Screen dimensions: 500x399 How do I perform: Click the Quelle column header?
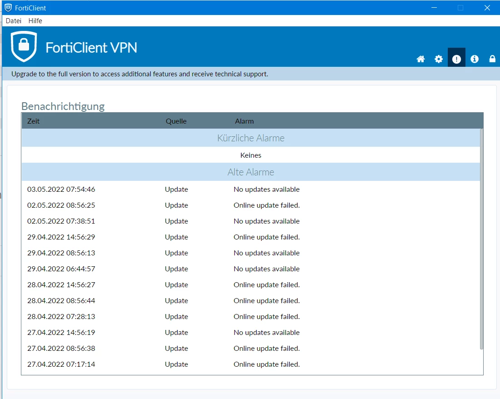pos(176,121)
